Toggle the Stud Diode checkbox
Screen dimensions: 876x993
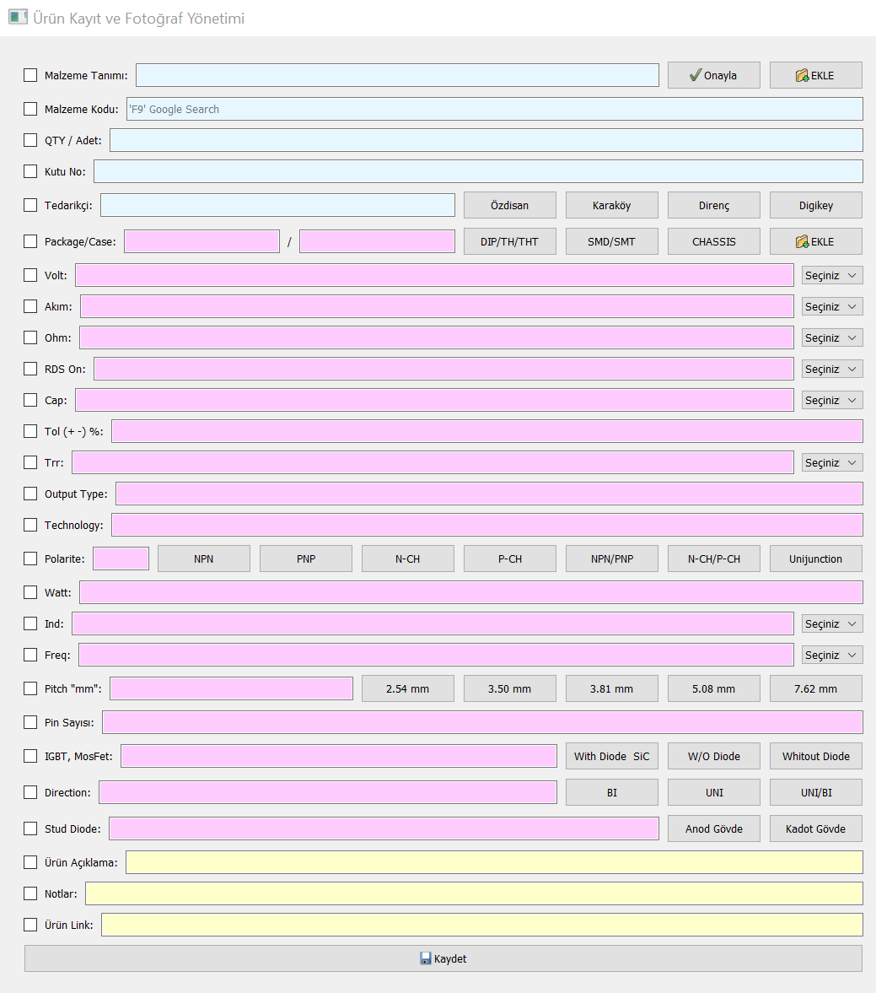pyautogui.click(x=30, y=828)
